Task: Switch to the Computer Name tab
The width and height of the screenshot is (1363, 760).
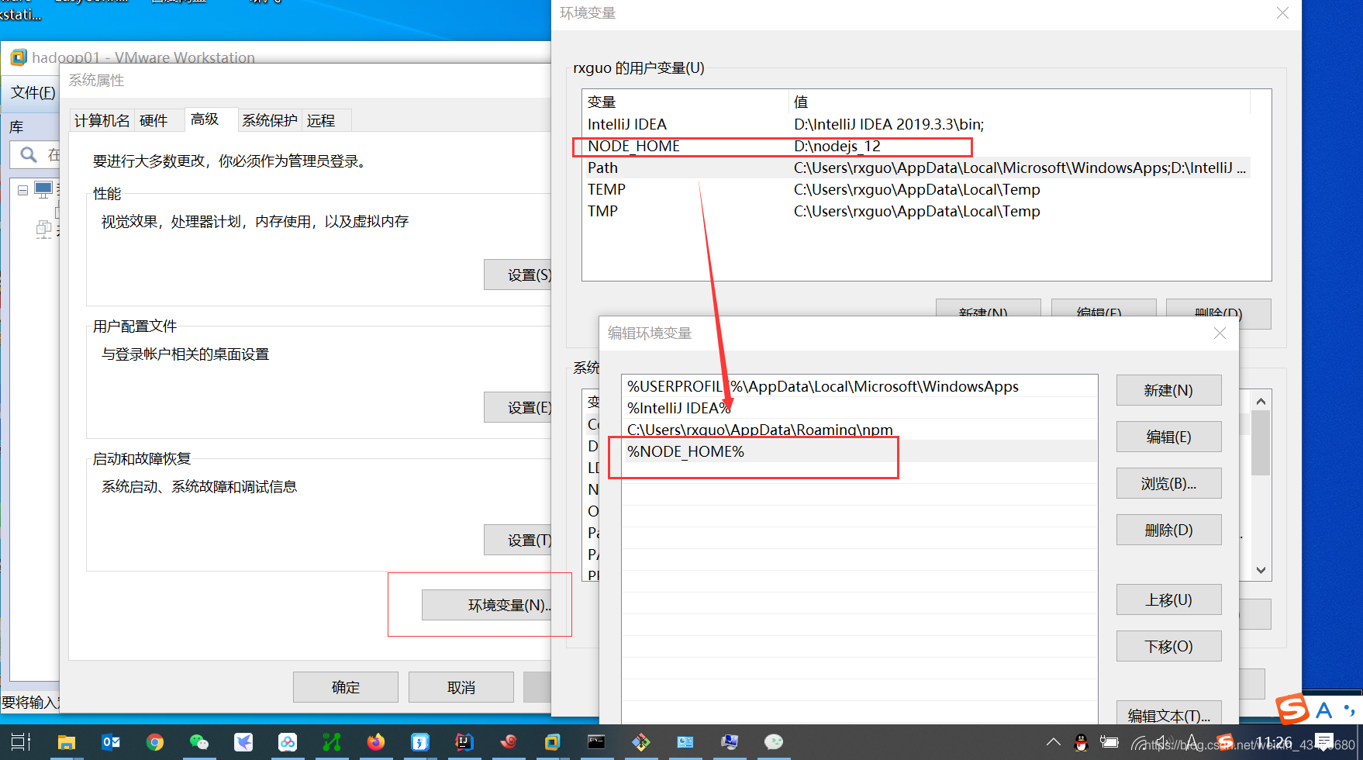Action: pos(102,120)
